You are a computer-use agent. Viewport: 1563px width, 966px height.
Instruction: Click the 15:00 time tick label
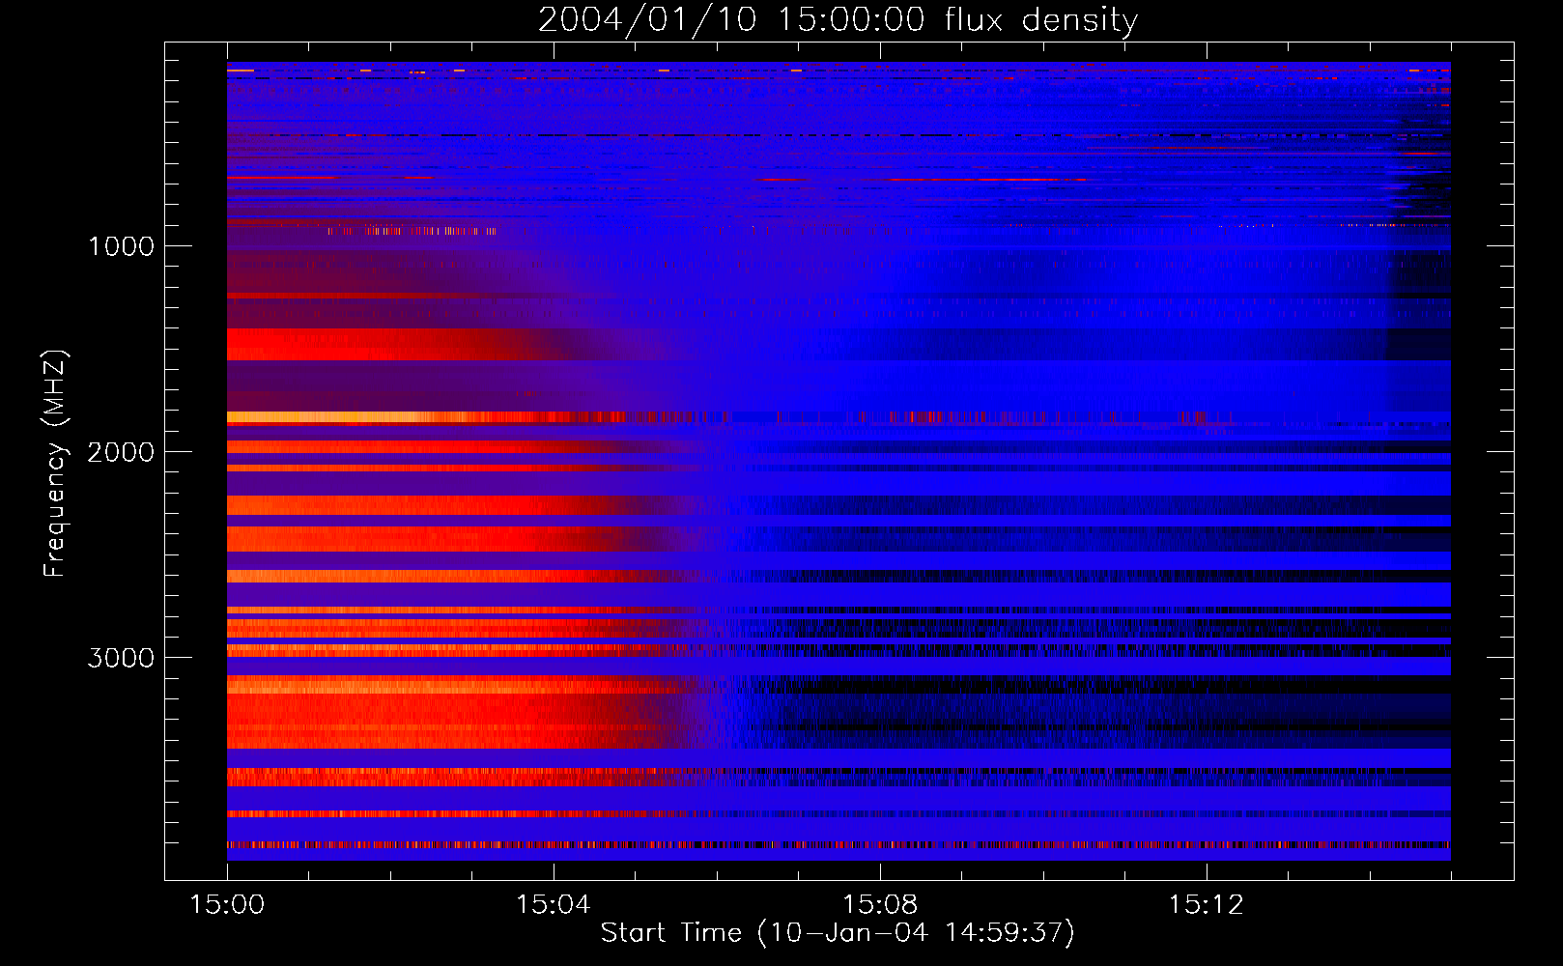point(227,905)
